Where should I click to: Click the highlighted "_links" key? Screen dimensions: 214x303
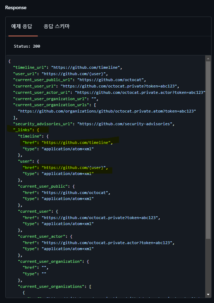(x=23, y=130)
